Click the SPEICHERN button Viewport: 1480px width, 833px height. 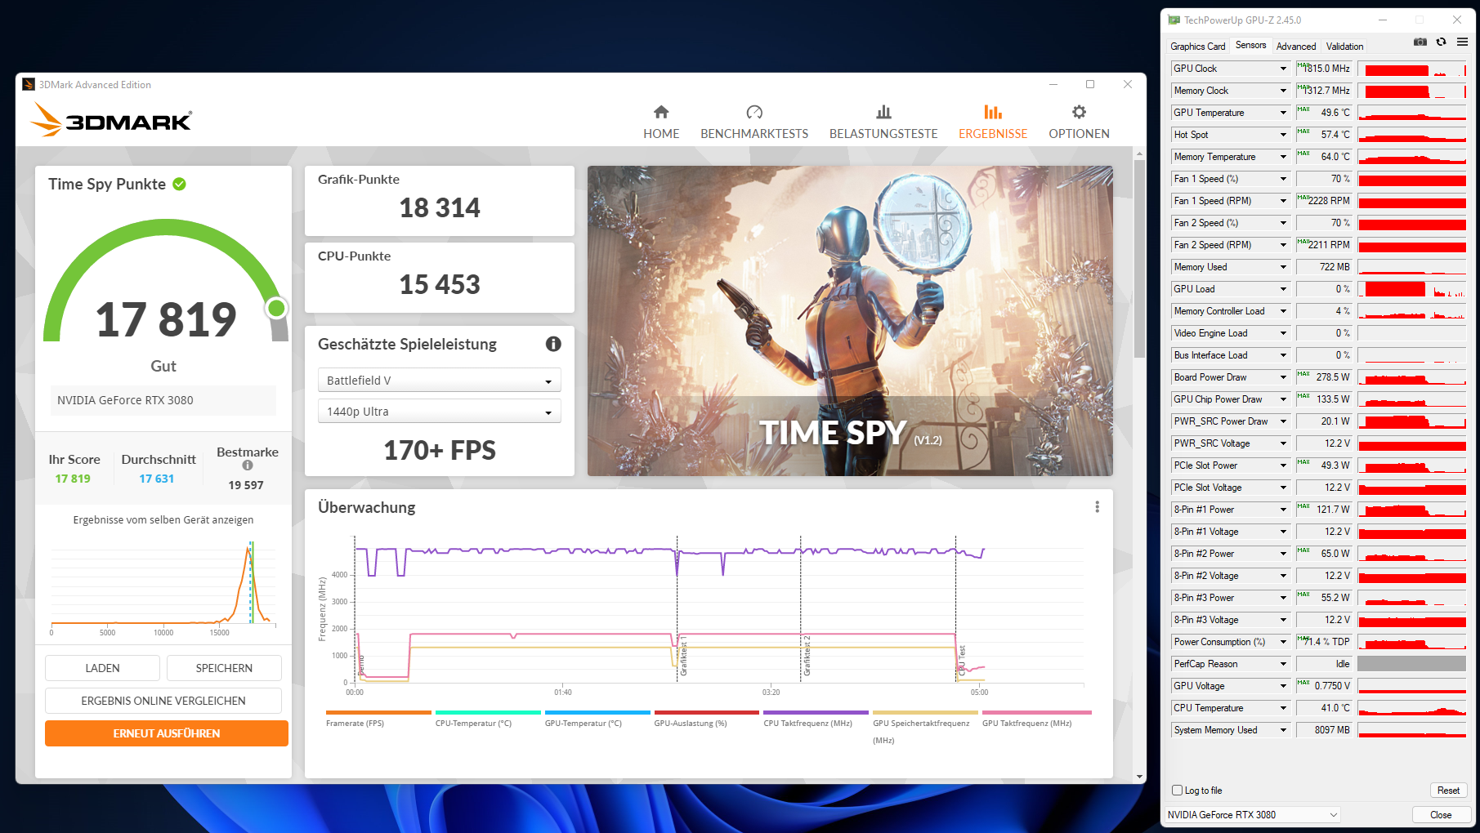pos(224,668)
